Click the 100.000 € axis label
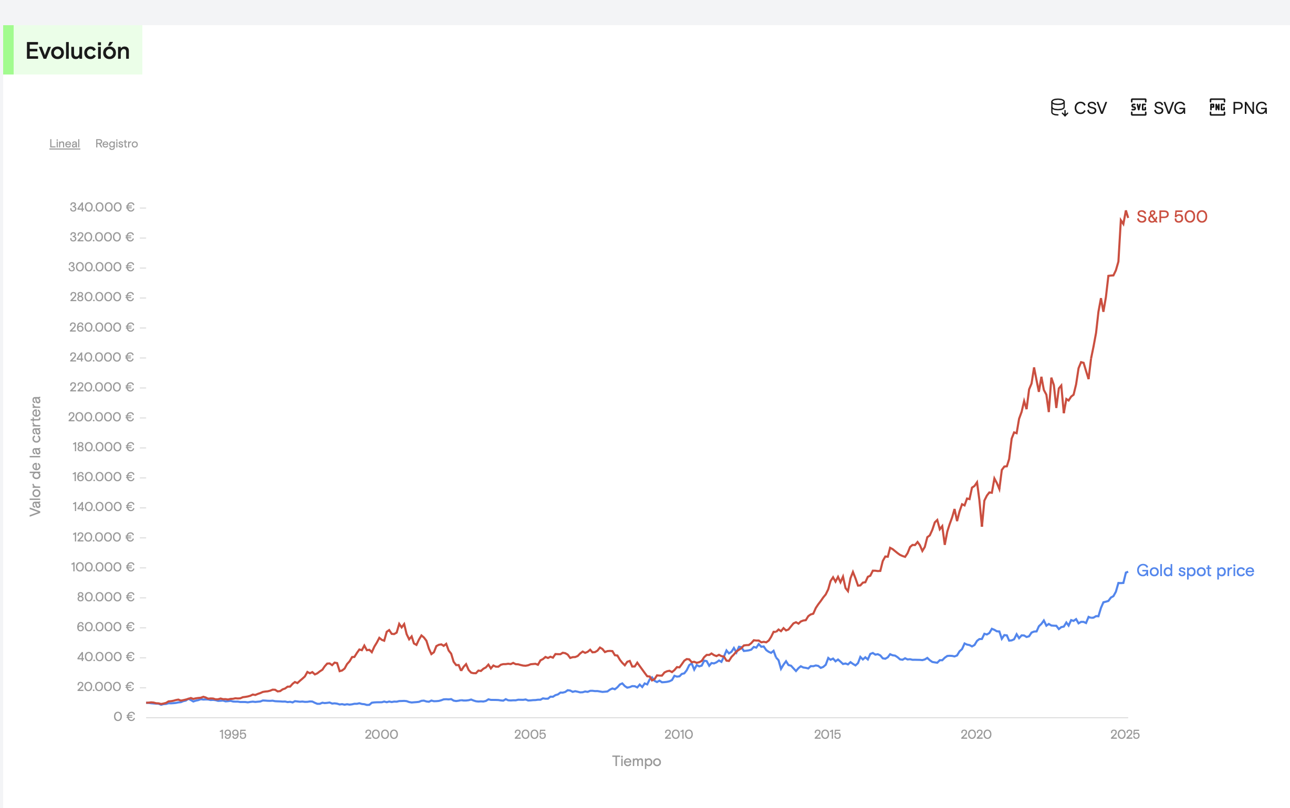This screenshot has height=808, width=1290. (x=102, y=567)
